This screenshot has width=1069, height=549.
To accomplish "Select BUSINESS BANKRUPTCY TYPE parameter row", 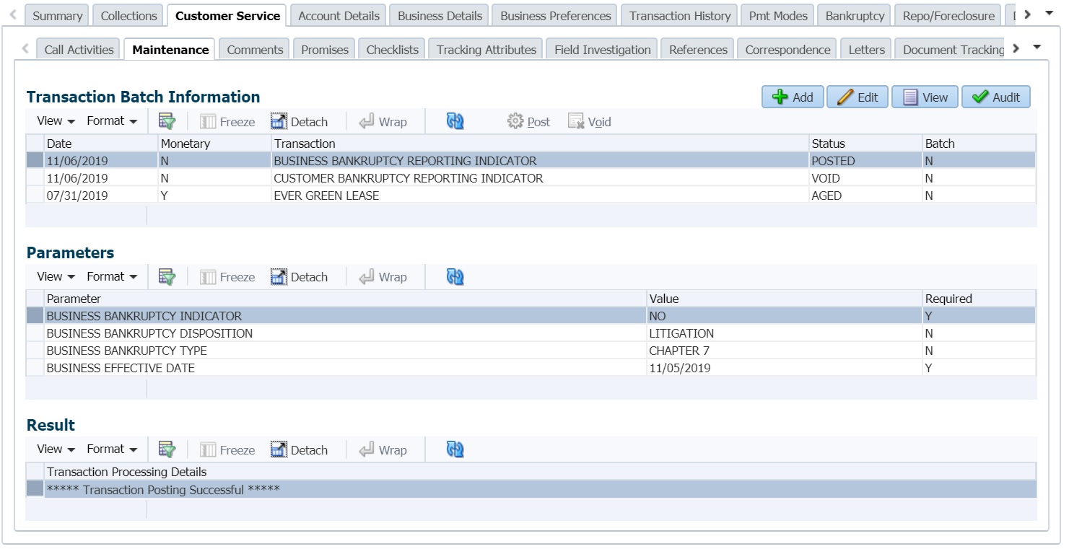I will 531,351.
